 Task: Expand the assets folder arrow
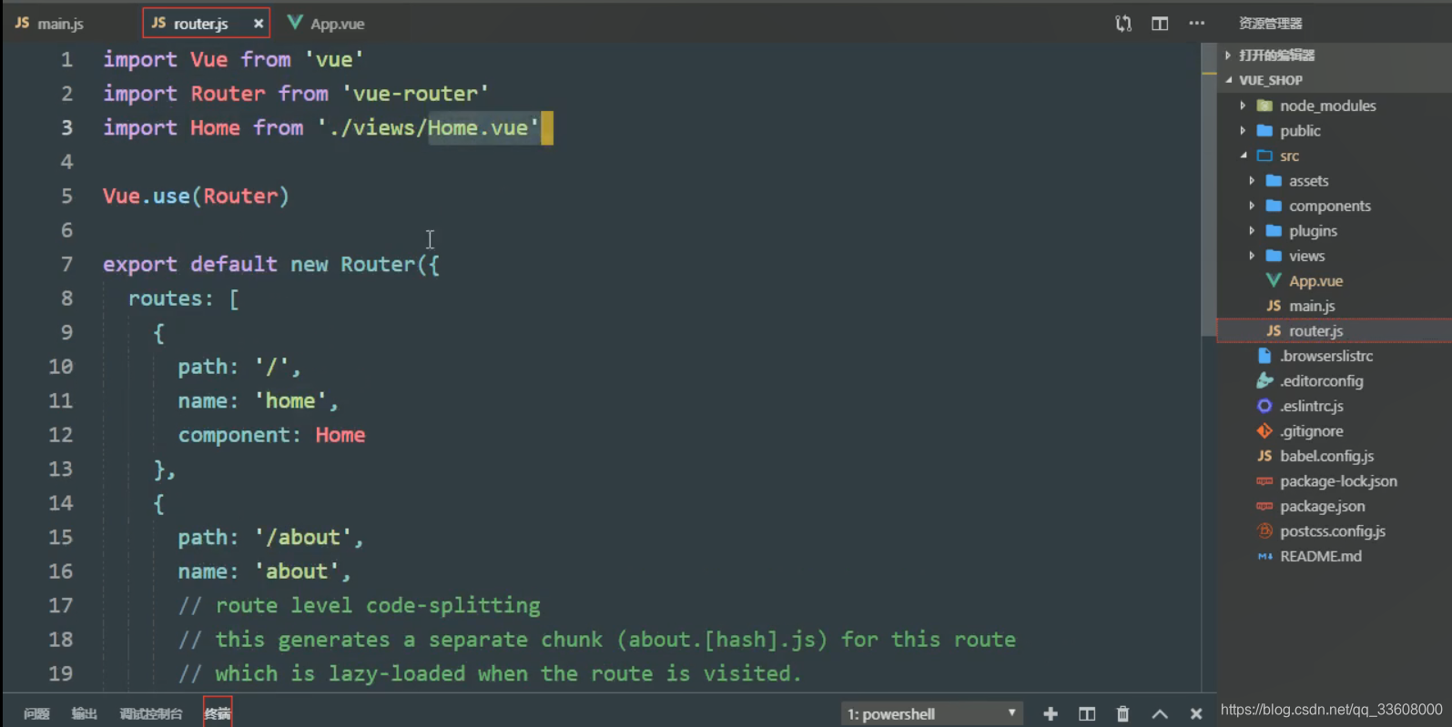(x=1252, y=181)
